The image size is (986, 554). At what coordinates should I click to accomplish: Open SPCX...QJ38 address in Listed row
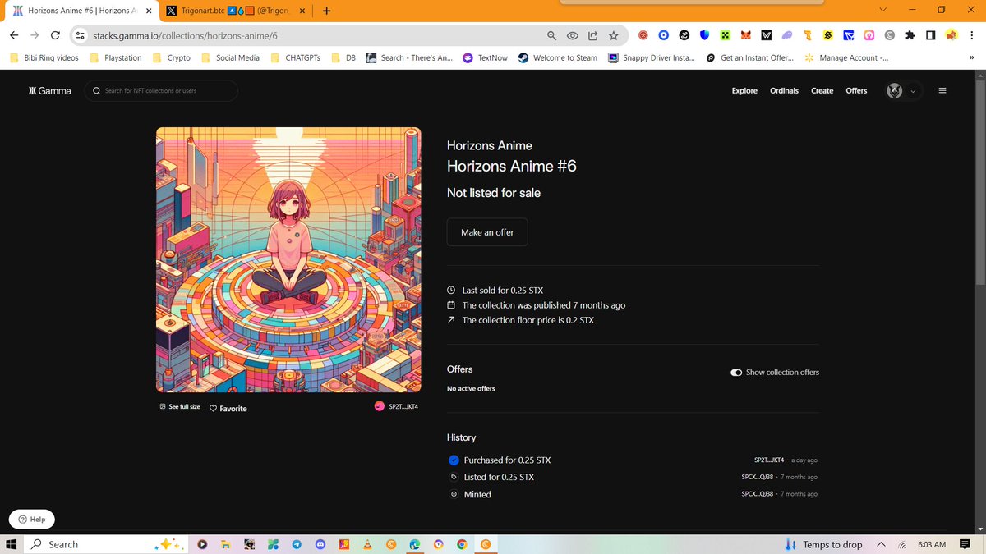(x=757, y=477)
